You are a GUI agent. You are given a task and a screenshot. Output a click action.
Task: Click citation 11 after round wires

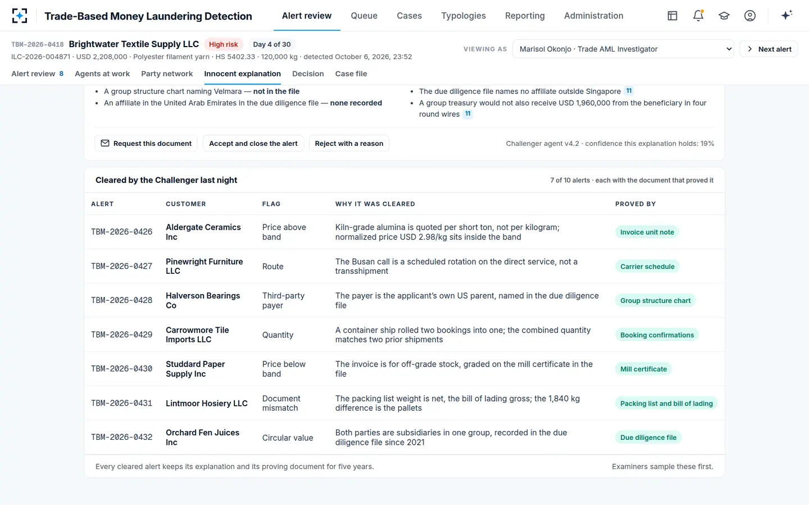coord(468,114)
